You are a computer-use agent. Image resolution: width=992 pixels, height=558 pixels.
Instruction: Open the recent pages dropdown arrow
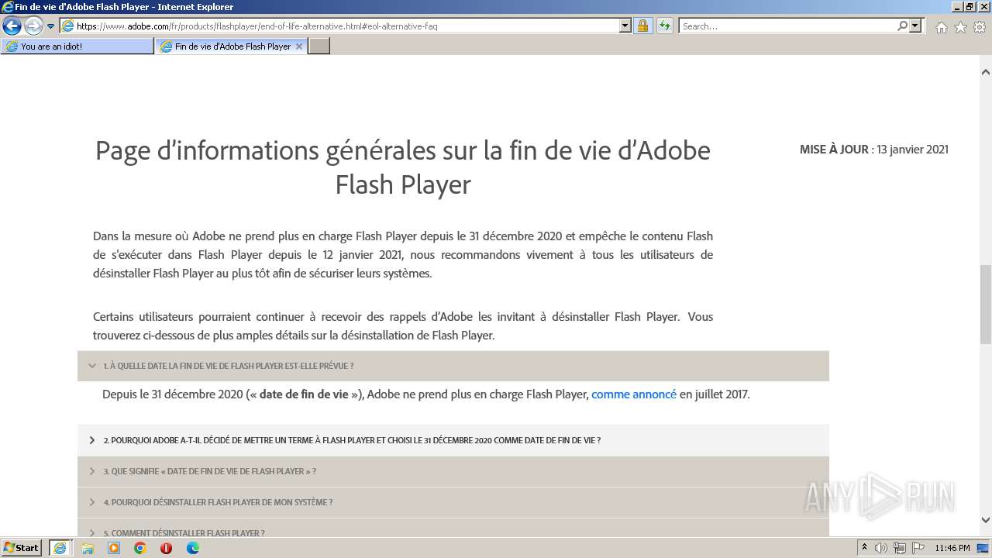tap(51, 26)
